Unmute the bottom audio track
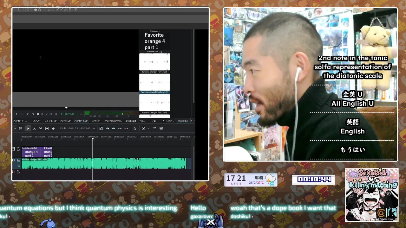406x228 pixels. [x=13, y=172]
